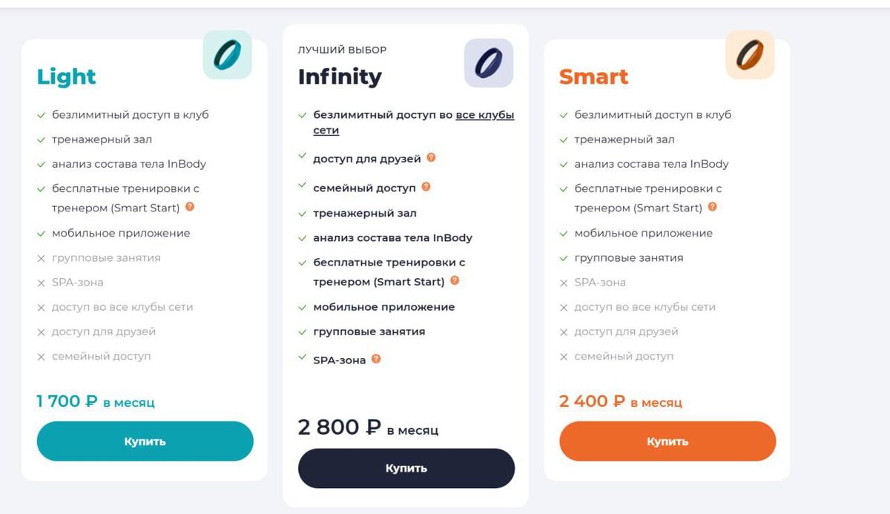890x514 pixels.
Task: Click the SPA-зона question mark icon
Action: (376, 360)
